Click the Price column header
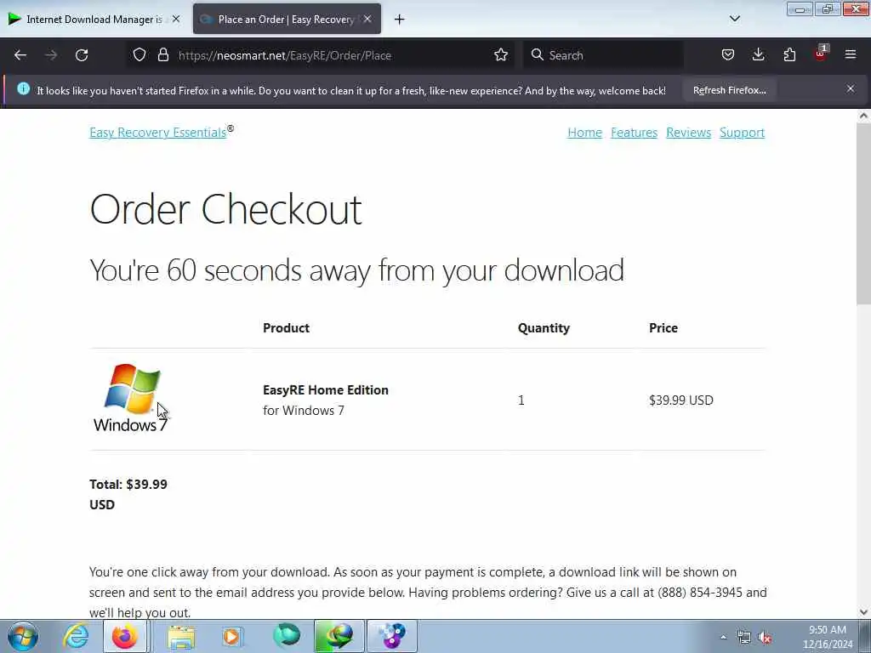Image resolution: width=871 pixels, height=653 pixels. (x=663, y=327)
